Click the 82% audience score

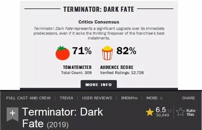pos(126,51)
